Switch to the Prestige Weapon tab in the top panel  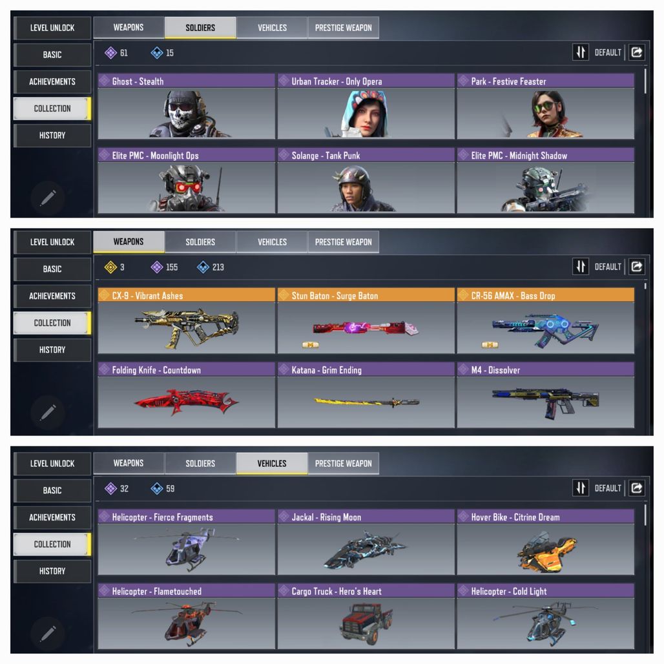pyautogui.click(x=344, y=28)
